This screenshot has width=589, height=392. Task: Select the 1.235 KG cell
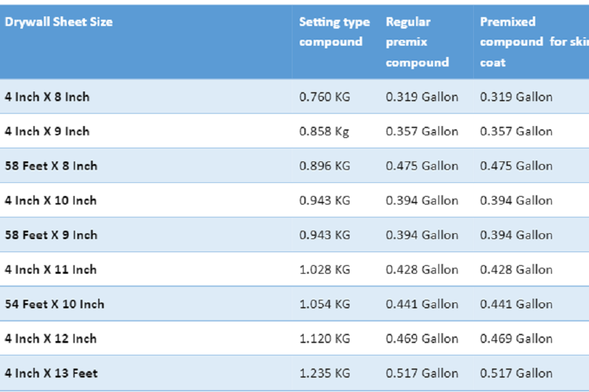tap(325, 373)
